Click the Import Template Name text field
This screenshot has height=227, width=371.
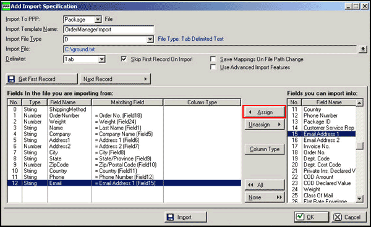click(x=109, y=30)
